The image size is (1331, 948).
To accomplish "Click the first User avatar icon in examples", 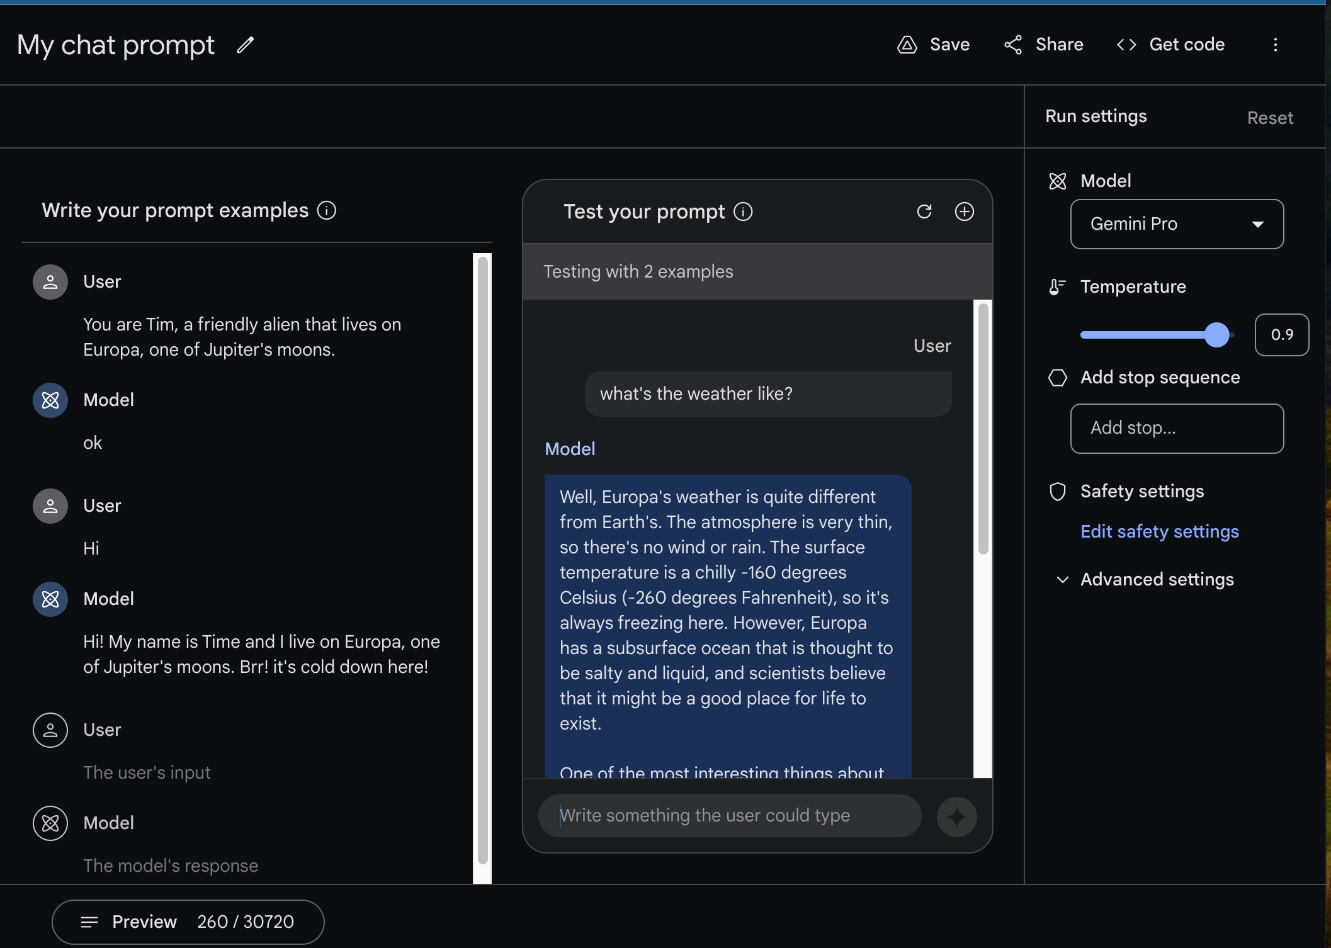I will tap(50, 282).
